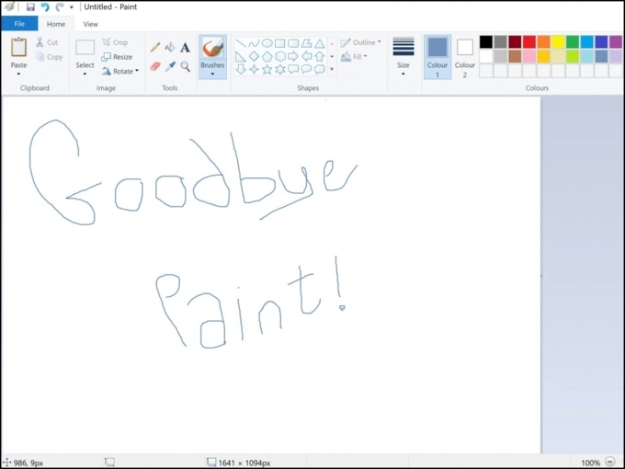Choose the Hexagon shape

[x=280, y=56]
